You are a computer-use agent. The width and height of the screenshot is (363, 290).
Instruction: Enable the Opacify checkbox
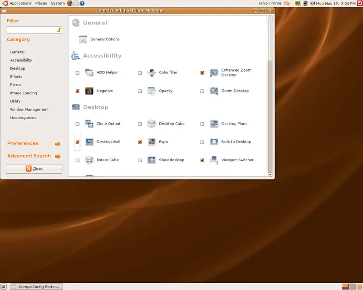140,91
